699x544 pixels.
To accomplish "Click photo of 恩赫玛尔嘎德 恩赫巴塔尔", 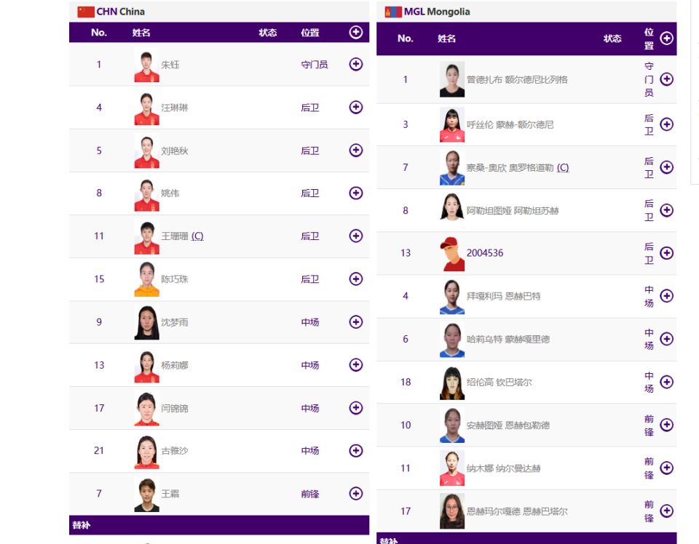I will tap(452, 511).
